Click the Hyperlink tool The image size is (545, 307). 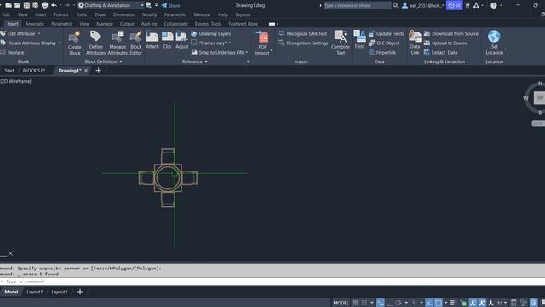click(x=382, y=53)
